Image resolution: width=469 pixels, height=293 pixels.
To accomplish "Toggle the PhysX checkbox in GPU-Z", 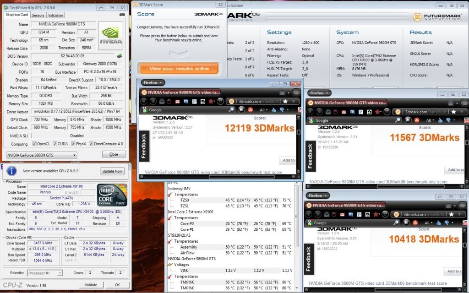I will point(73,144).
